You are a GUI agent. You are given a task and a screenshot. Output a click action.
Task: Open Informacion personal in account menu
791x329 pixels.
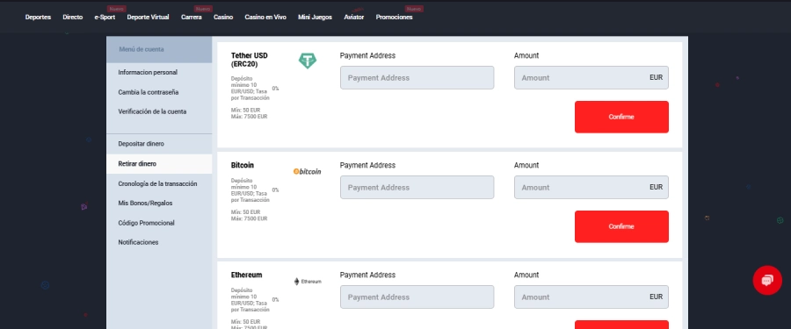pyautogui.click(x=159, y=73)
